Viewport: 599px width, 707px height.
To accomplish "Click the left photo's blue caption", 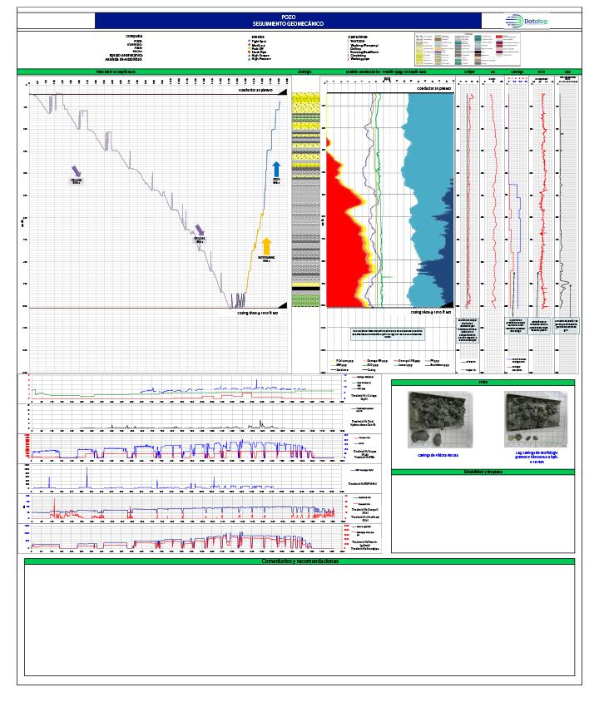I will tap(438, 455).
